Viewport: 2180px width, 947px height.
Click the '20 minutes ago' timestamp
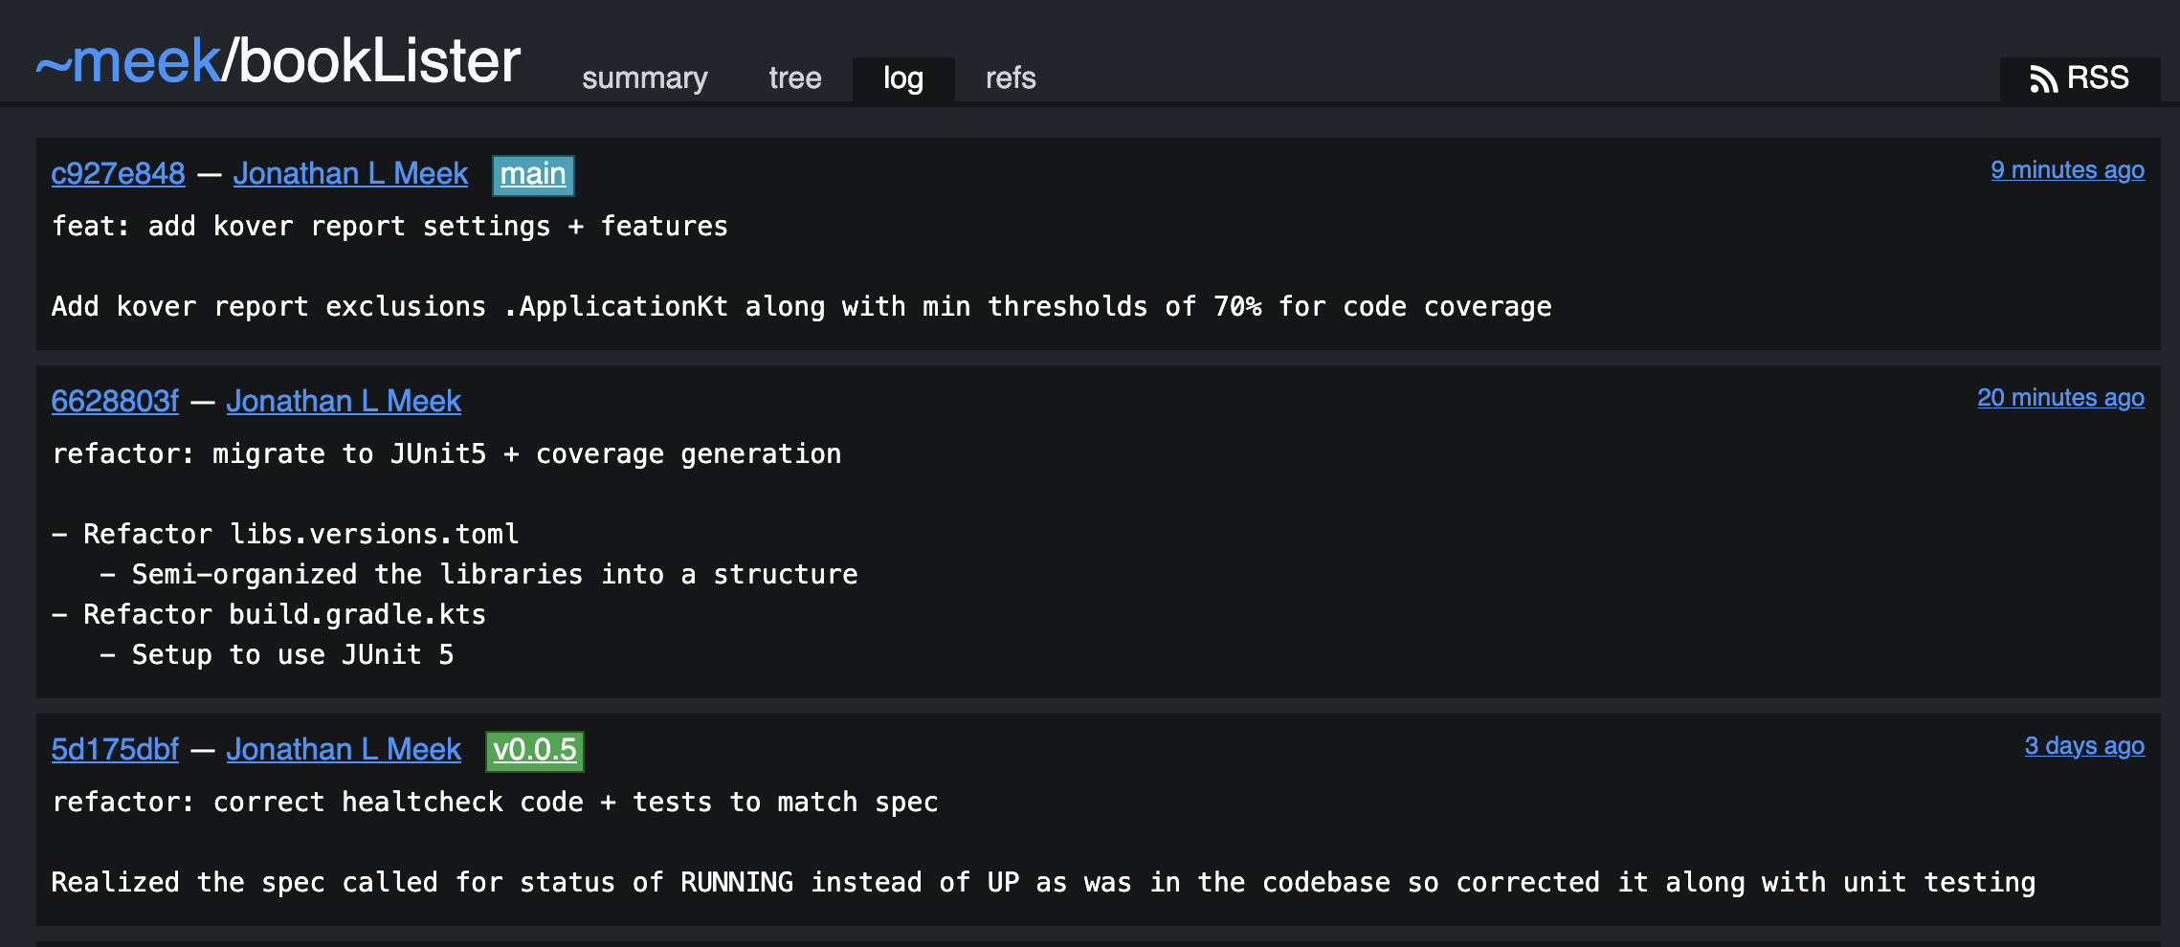point(2059,398)
